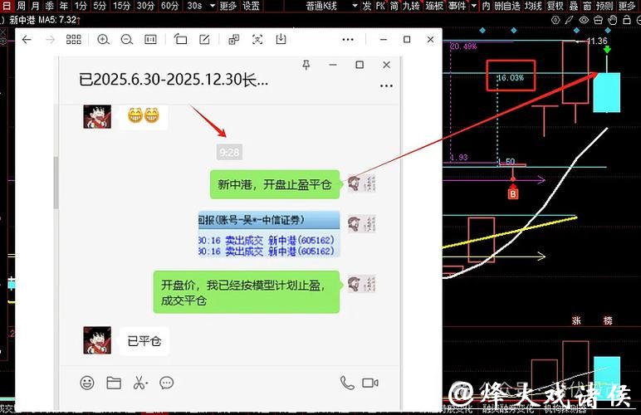This screenshot has height=415, width=641.
Task: Toggle the 叠 overlay button
Action: point(574,6)
